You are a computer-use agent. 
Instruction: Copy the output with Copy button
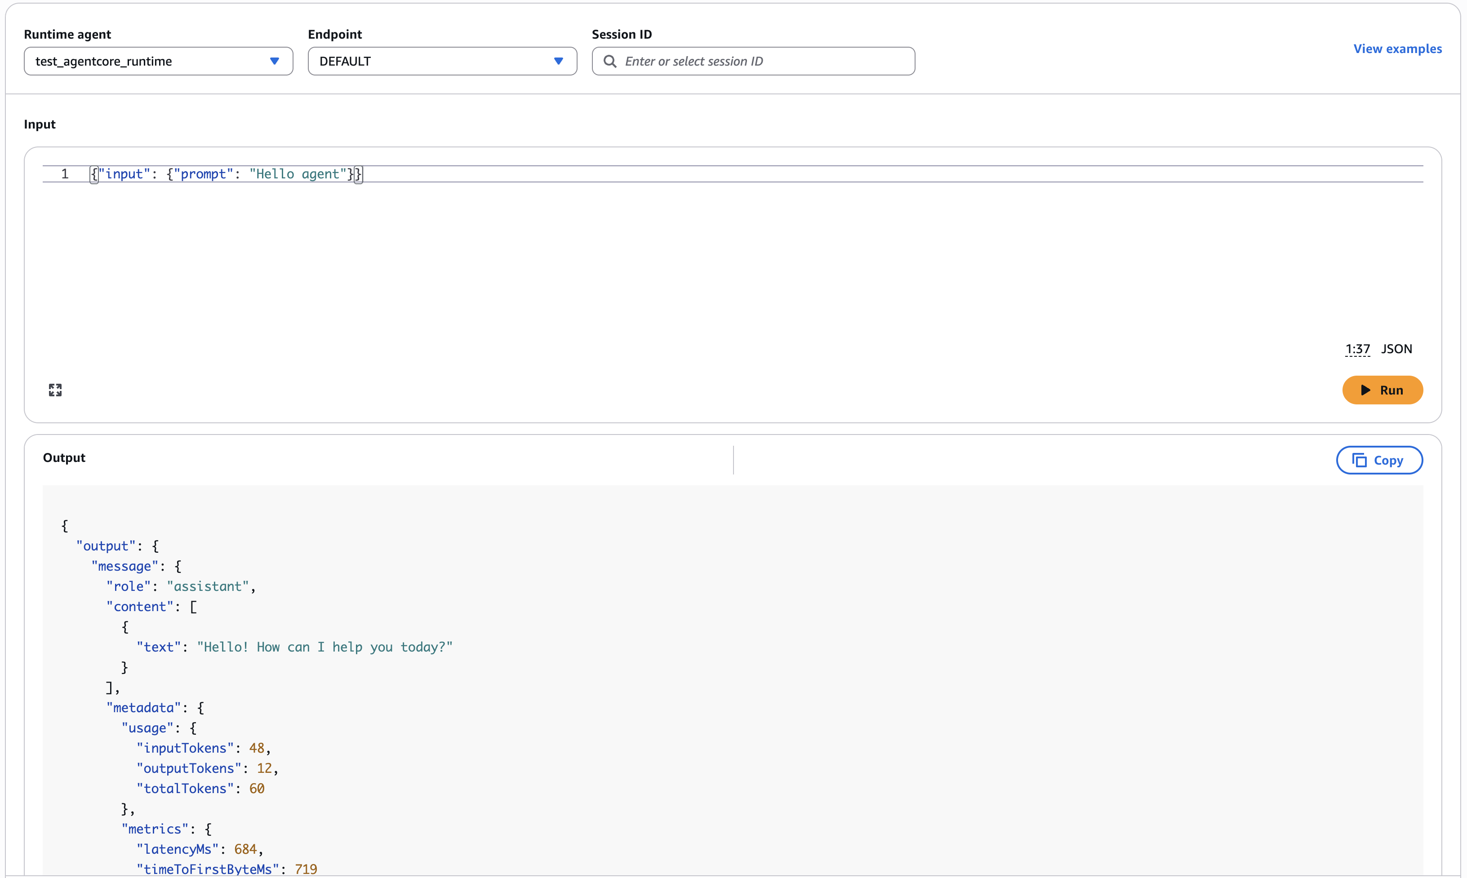pyautogui.click(x=1379, y=460)
